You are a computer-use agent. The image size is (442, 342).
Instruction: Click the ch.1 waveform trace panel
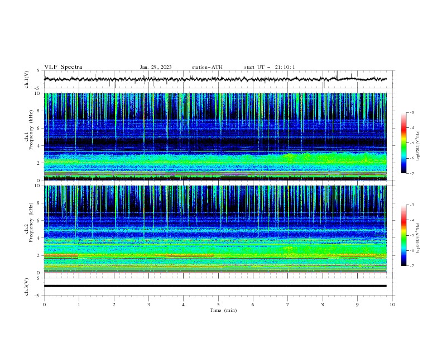tap(219, 79)
